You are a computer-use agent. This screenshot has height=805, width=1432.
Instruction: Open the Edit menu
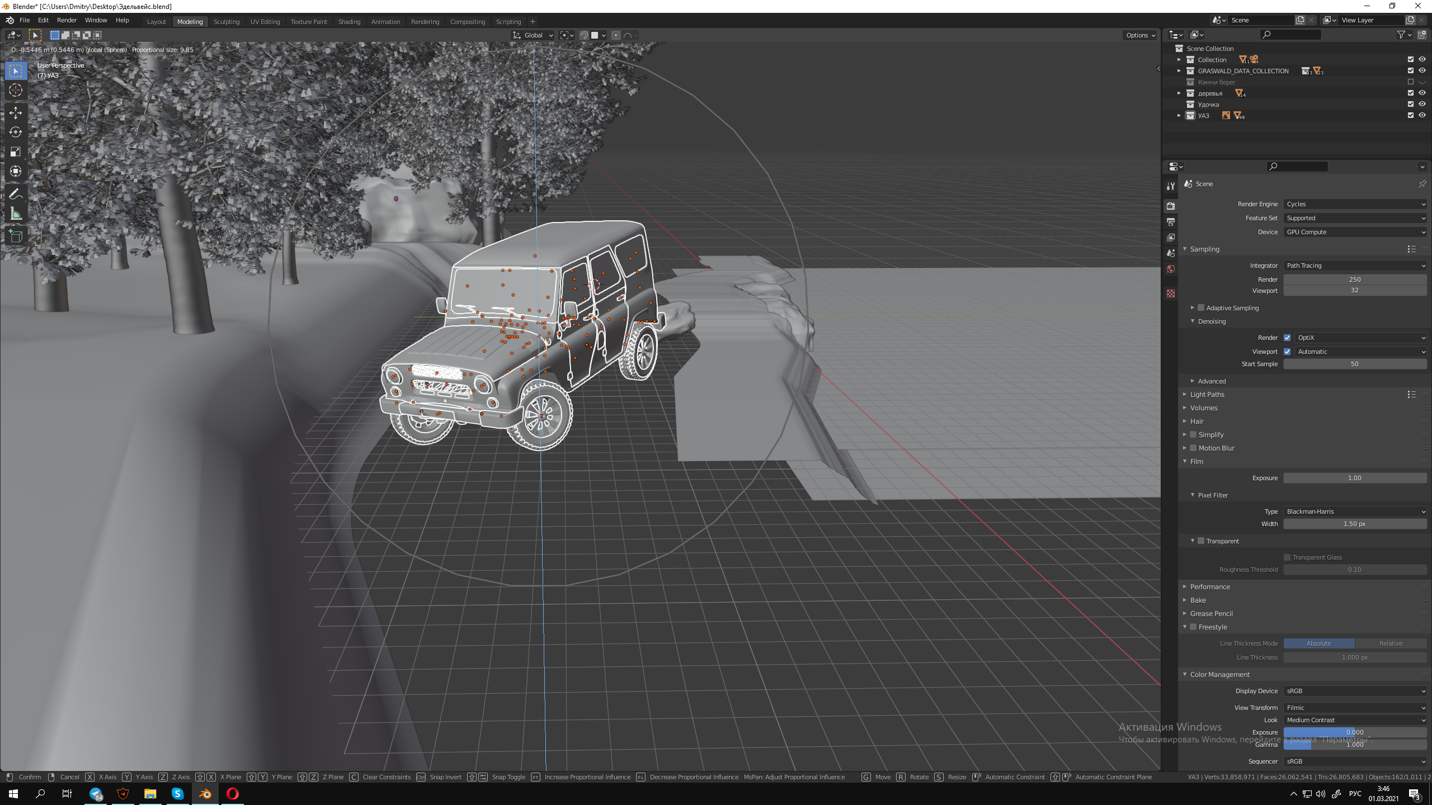[43, 20]
